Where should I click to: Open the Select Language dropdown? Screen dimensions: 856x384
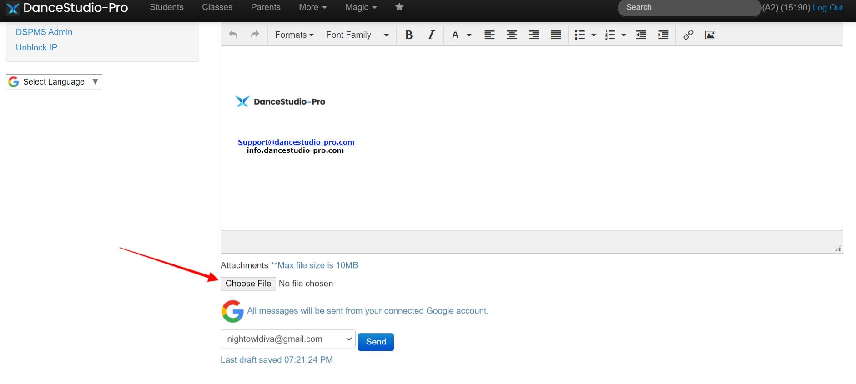click(54, 82)
